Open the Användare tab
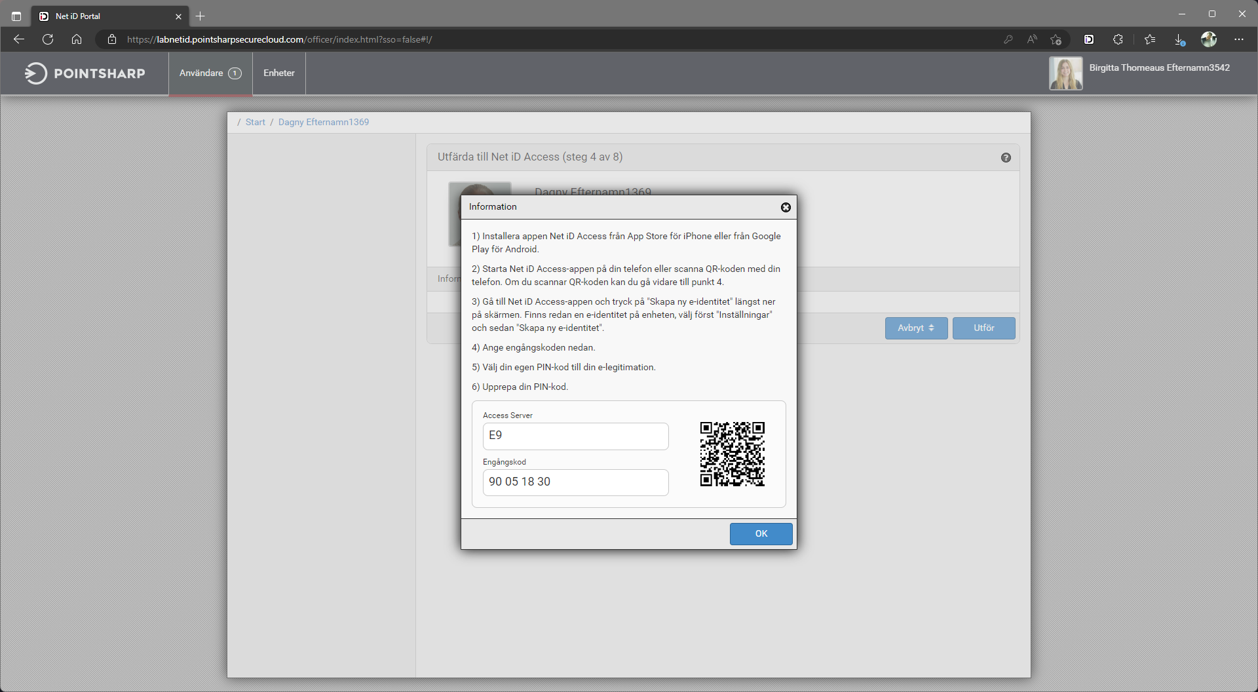The height and width of the screenshot is (692, 1258). coord(210,73)
